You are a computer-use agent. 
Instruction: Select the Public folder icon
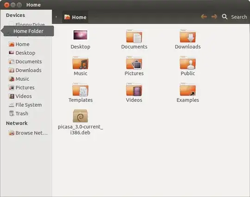click(187, 63)
